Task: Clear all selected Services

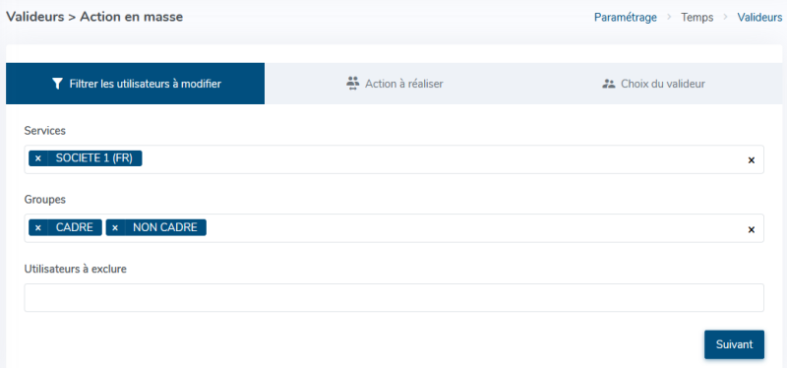Action: 752,160
